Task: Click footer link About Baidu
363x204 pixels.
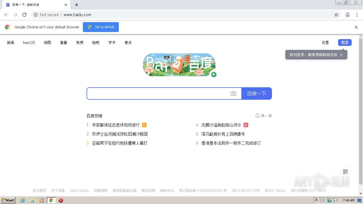Action: pos(79,191)
